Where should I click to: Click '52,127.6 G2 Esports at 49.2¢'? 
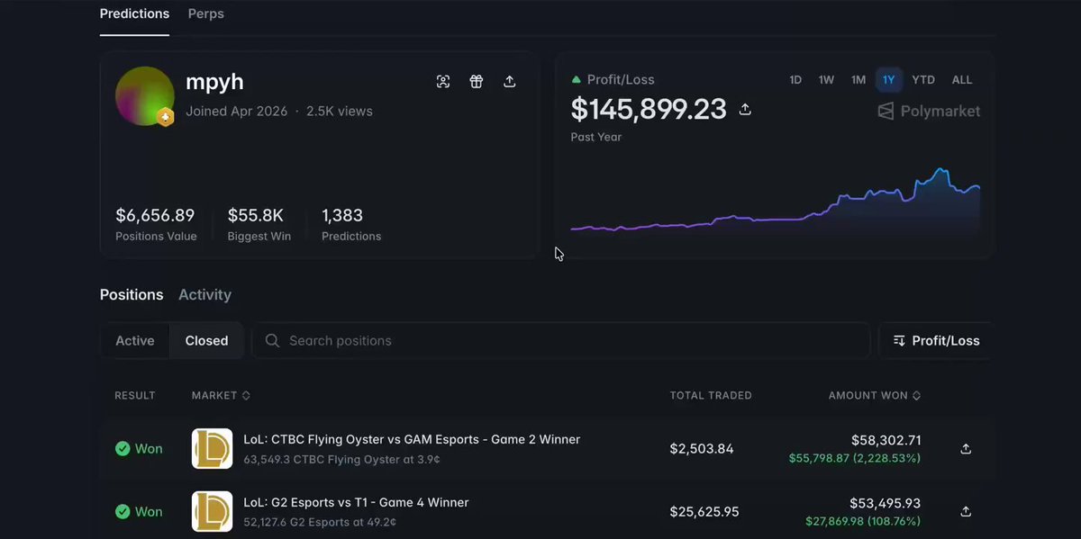[320, 522]
